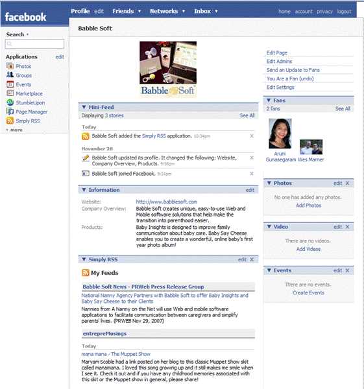364x389 pixels.
Task: Collapse the Fans section
Action: click(x=269, y=100)
